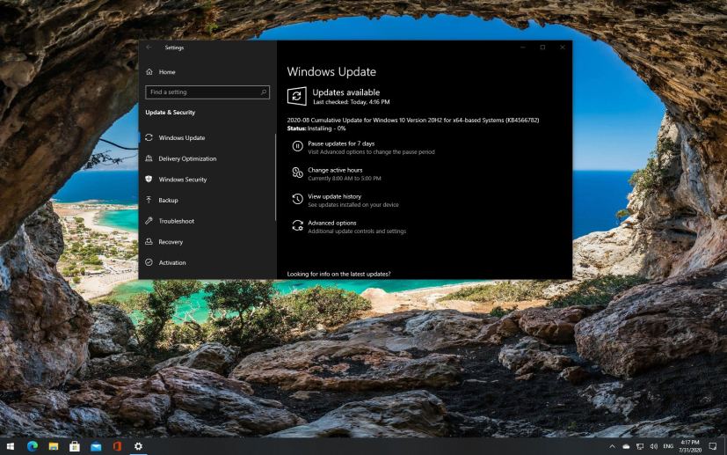Click the Delivery Optimization icon
Screen dimensions: 727x455
point(149,158)
